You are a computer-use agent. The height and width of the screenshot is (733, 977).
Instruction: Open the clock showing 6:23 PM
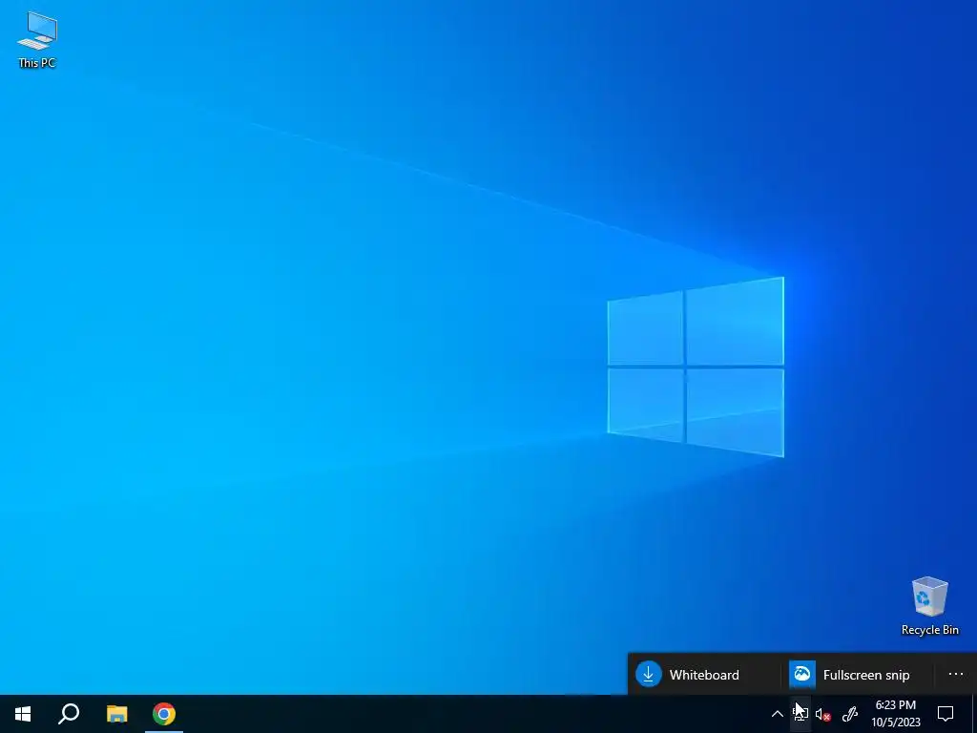click(x=895, y=714)
